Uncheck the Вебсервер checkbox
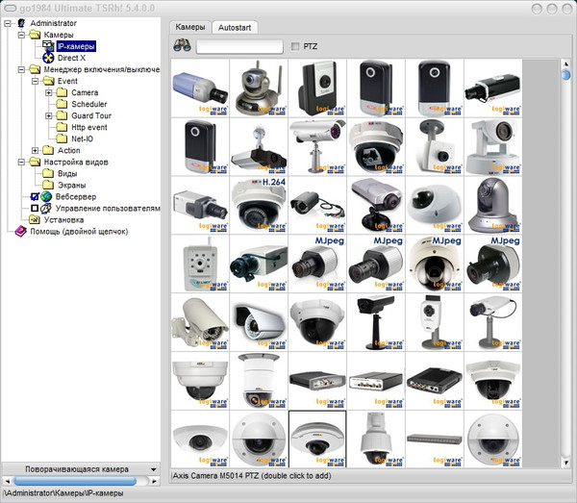This screenshot has width=577, height=503. [34, 196]
